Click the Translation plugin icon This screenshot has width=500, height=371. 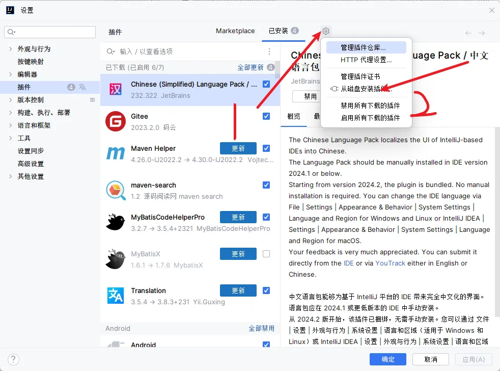click(116, 296)
